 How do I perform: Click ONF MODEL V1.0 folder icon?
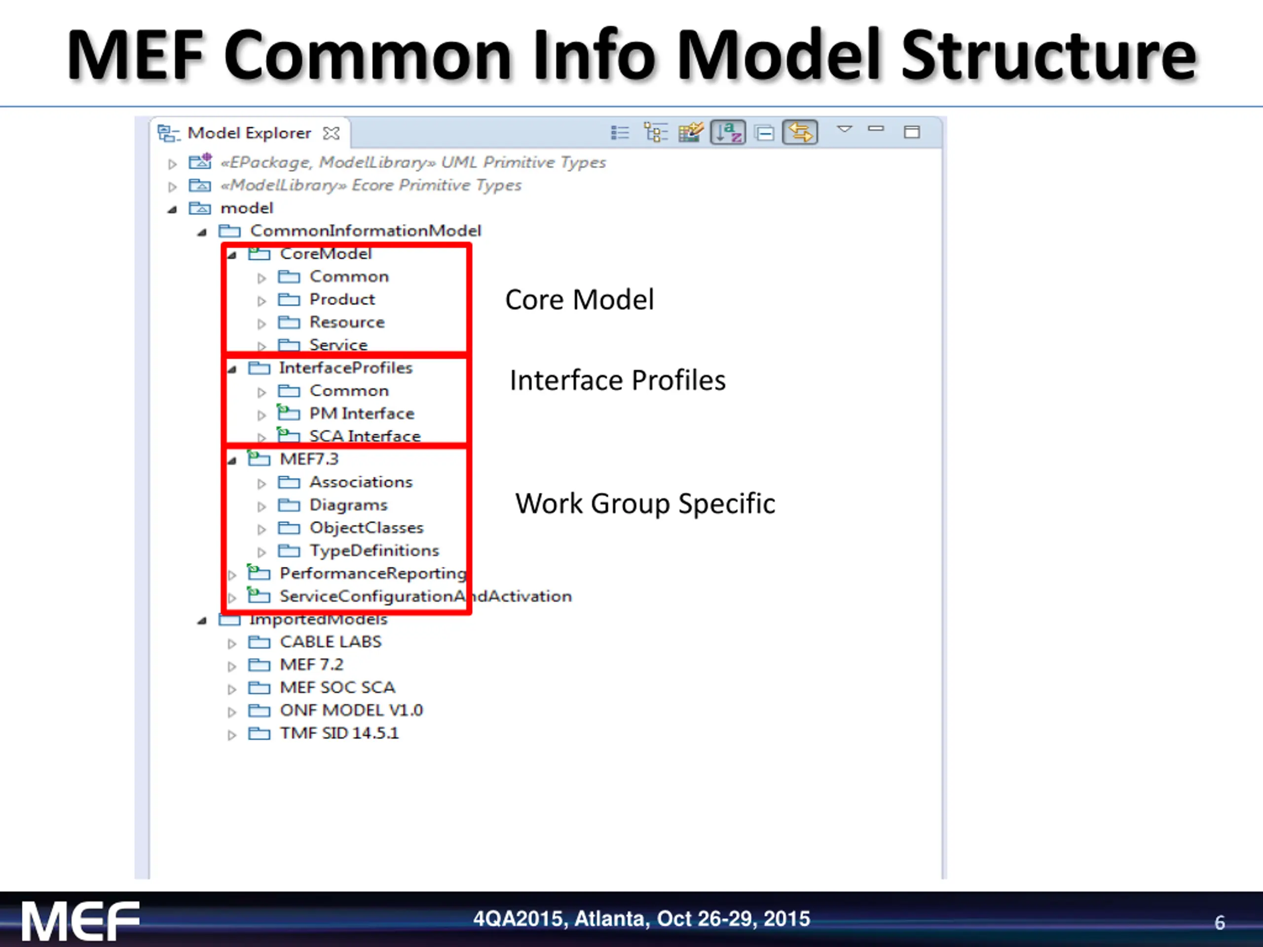click(x=259, y=711)
